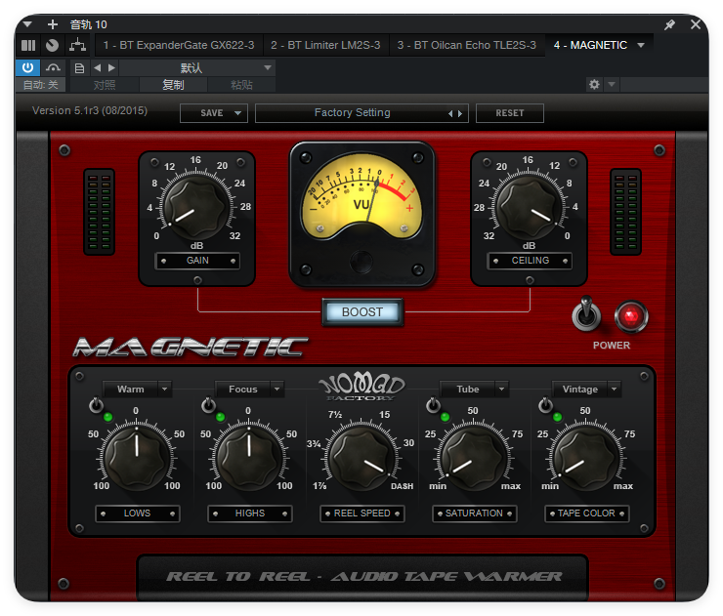Click the LOWS knob
Image resolution: width=723 pixels, height=616 pixels.
coord(137,458)
